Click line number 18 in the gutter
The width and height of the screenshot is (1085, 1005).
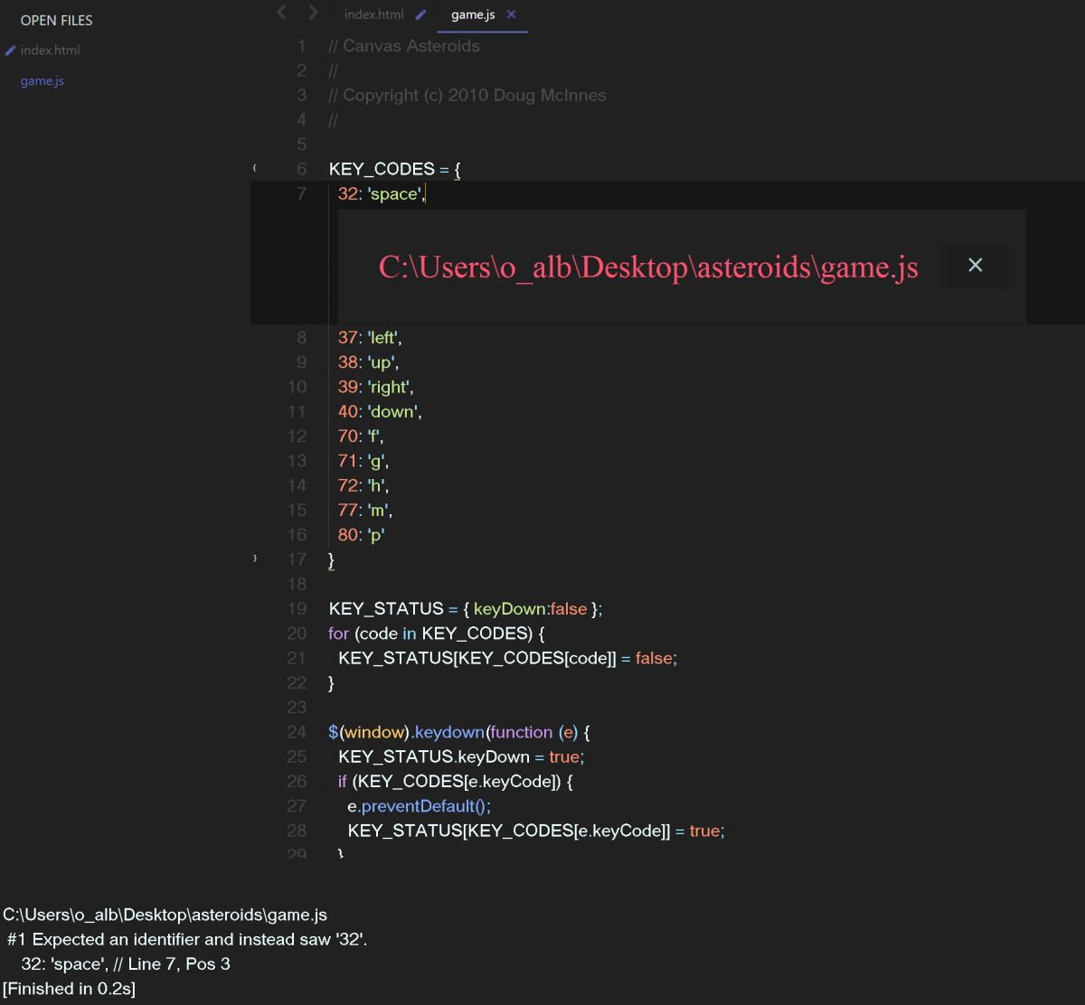(297, 584)
